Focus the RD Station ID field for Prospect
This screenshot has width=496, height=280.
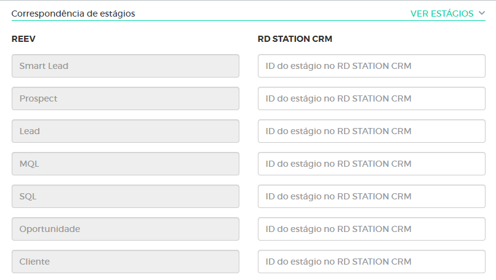point(371,98)
